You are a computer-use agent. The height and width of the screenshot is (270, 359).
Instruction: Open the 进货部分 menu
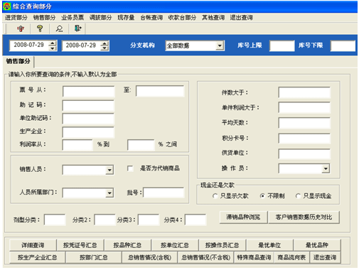(x=16, y=18)
